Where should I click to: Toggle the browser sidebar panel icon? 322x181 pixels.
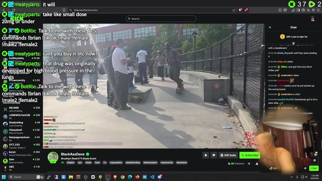point(298,10)
